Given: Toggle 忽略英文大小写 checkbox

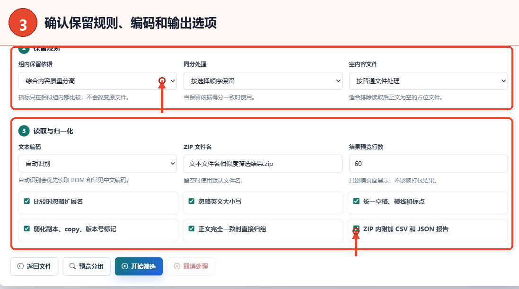Looking at the screenshot, I should tap(191, 201).
